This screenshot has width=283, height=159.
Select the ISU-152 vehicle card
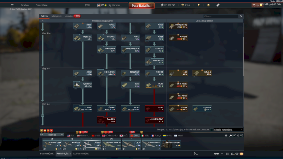[x=154, y=50]
